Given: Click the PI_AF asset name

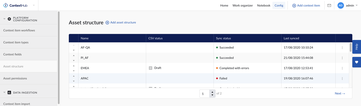Looking at the screenshot, I should 85,58.
